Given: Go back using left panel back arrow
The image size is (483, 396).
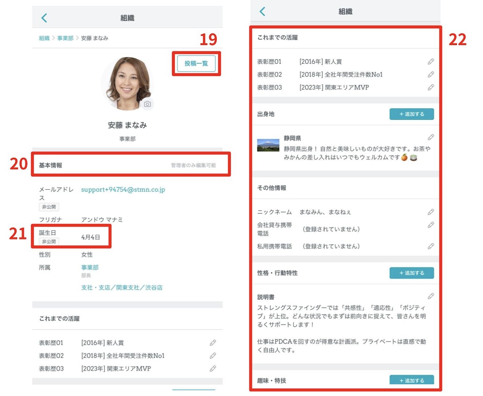Looking at the screenshot, I should pos(44,18).
